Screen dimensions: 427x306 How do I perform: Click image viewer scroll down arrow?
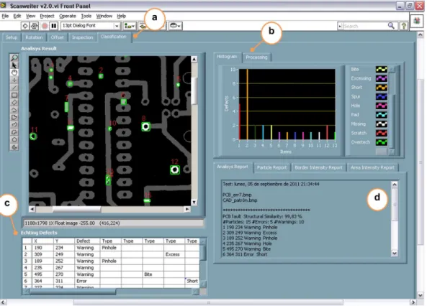click(194, 202)
